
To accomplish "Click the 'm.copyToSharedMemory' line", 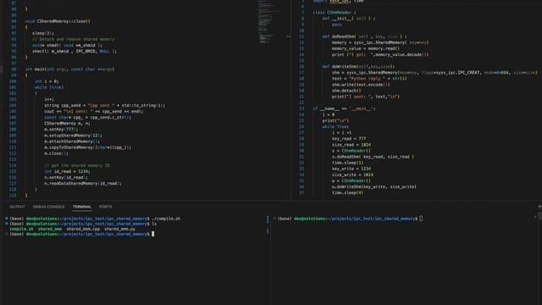I will click(88, 147).
